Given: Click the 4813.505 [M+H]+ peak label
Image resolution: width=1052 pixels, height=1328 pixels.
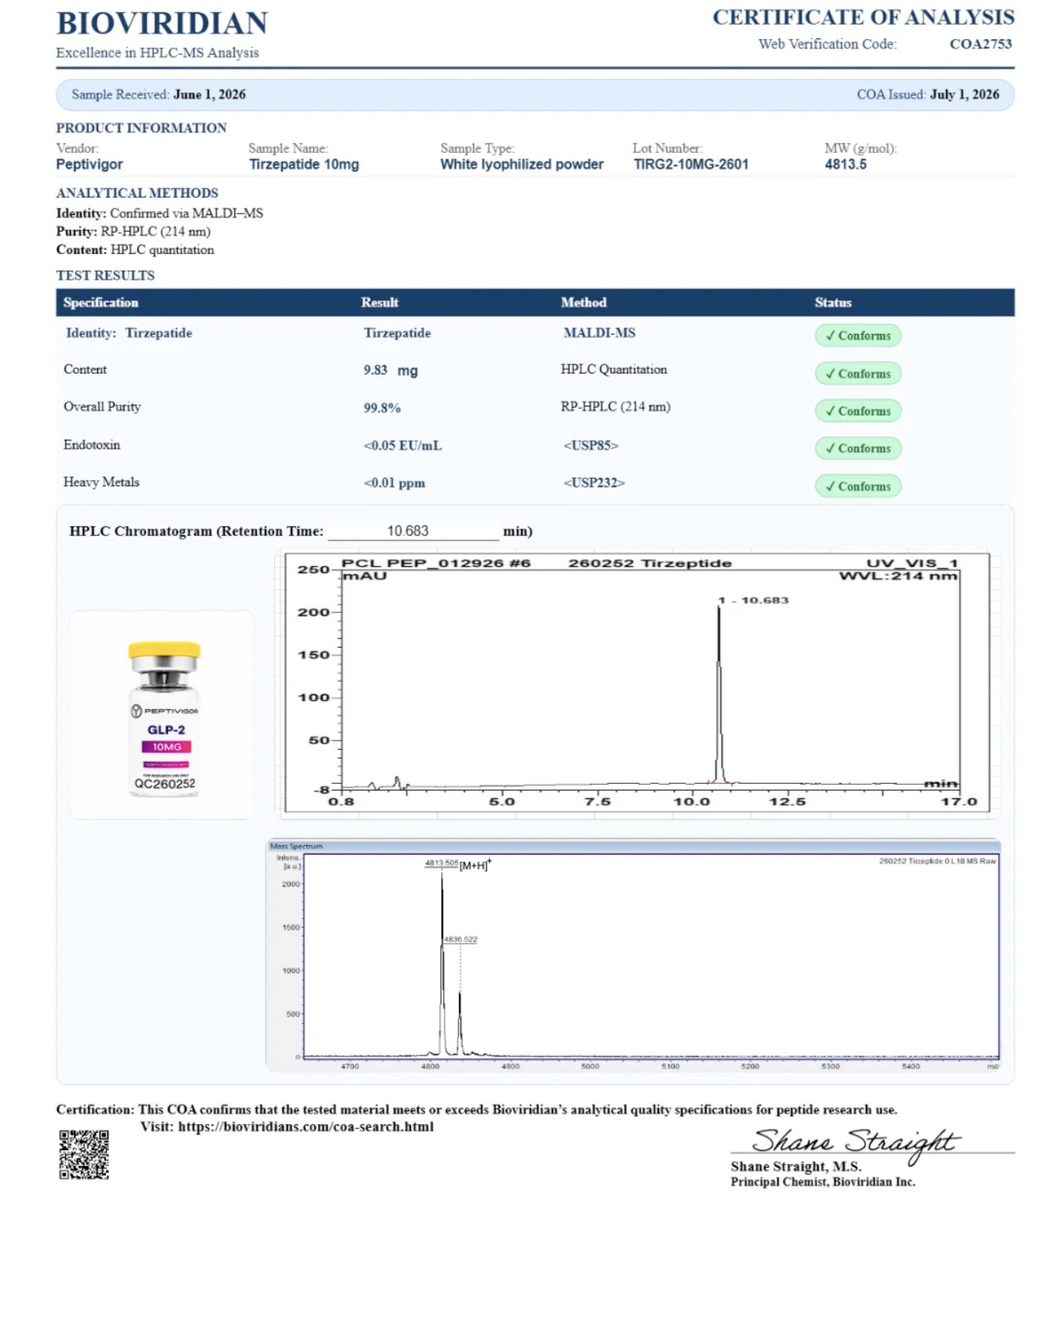Looking at the screenshot, I should pos(458,864).
